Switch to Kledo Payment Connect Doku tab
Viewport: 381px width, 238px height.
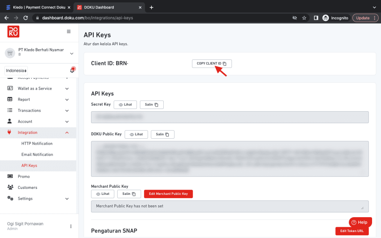click(x=39, y=7)
